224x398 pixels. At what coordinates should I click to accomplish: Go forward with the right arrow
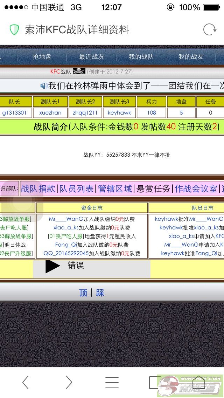pos(69,382)
